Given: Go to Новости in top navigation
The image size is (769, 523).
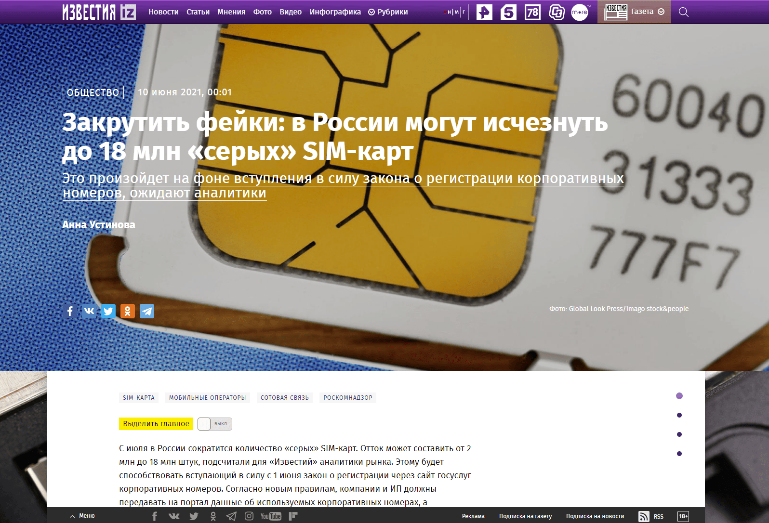Looking at the screenshot, I should point(163,12).
